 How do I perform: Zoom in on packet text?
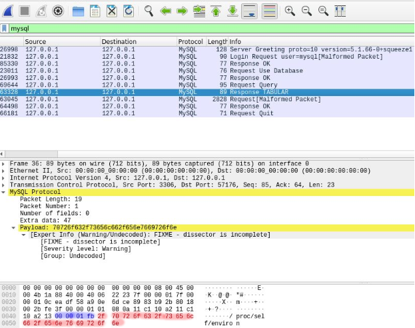(290, 11)
